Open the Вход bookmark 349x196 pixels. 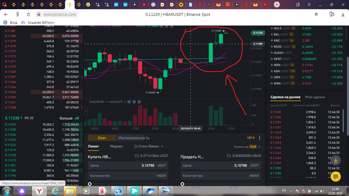pyautogui.click(x=10, y=22)
